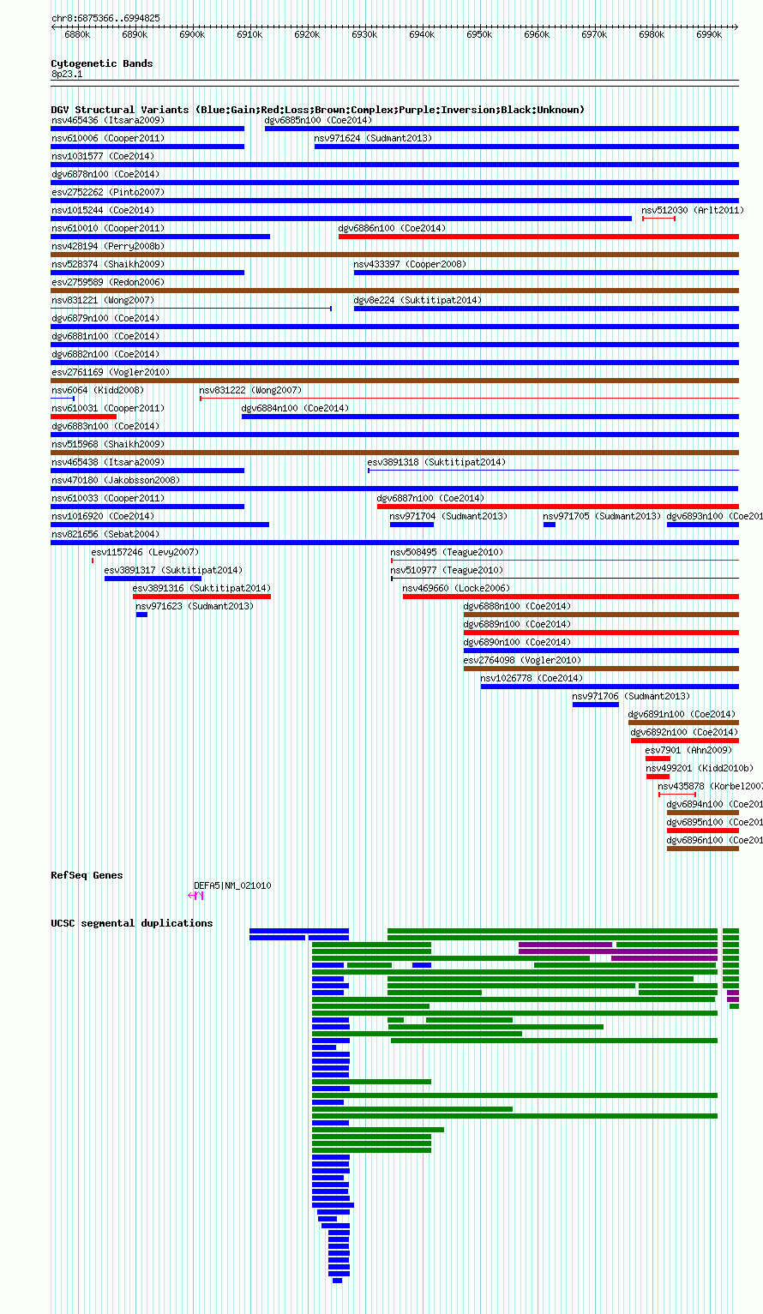Open variant nsv610006 (Cooper2011)
763x1314 pixels.
point(108,138)
